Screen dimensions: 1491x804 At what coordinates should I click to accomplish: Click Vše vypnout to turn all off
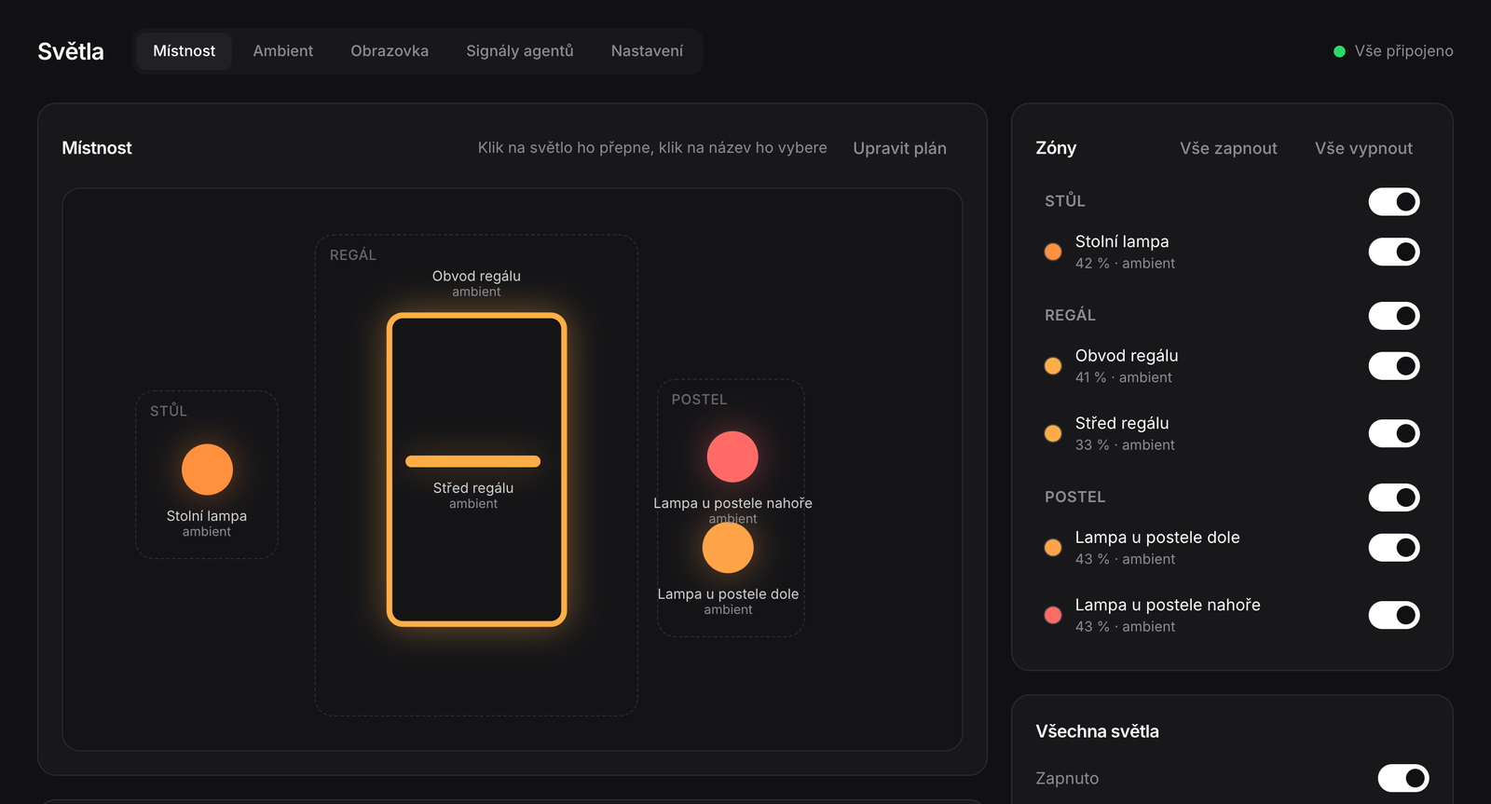point(1364,148)
